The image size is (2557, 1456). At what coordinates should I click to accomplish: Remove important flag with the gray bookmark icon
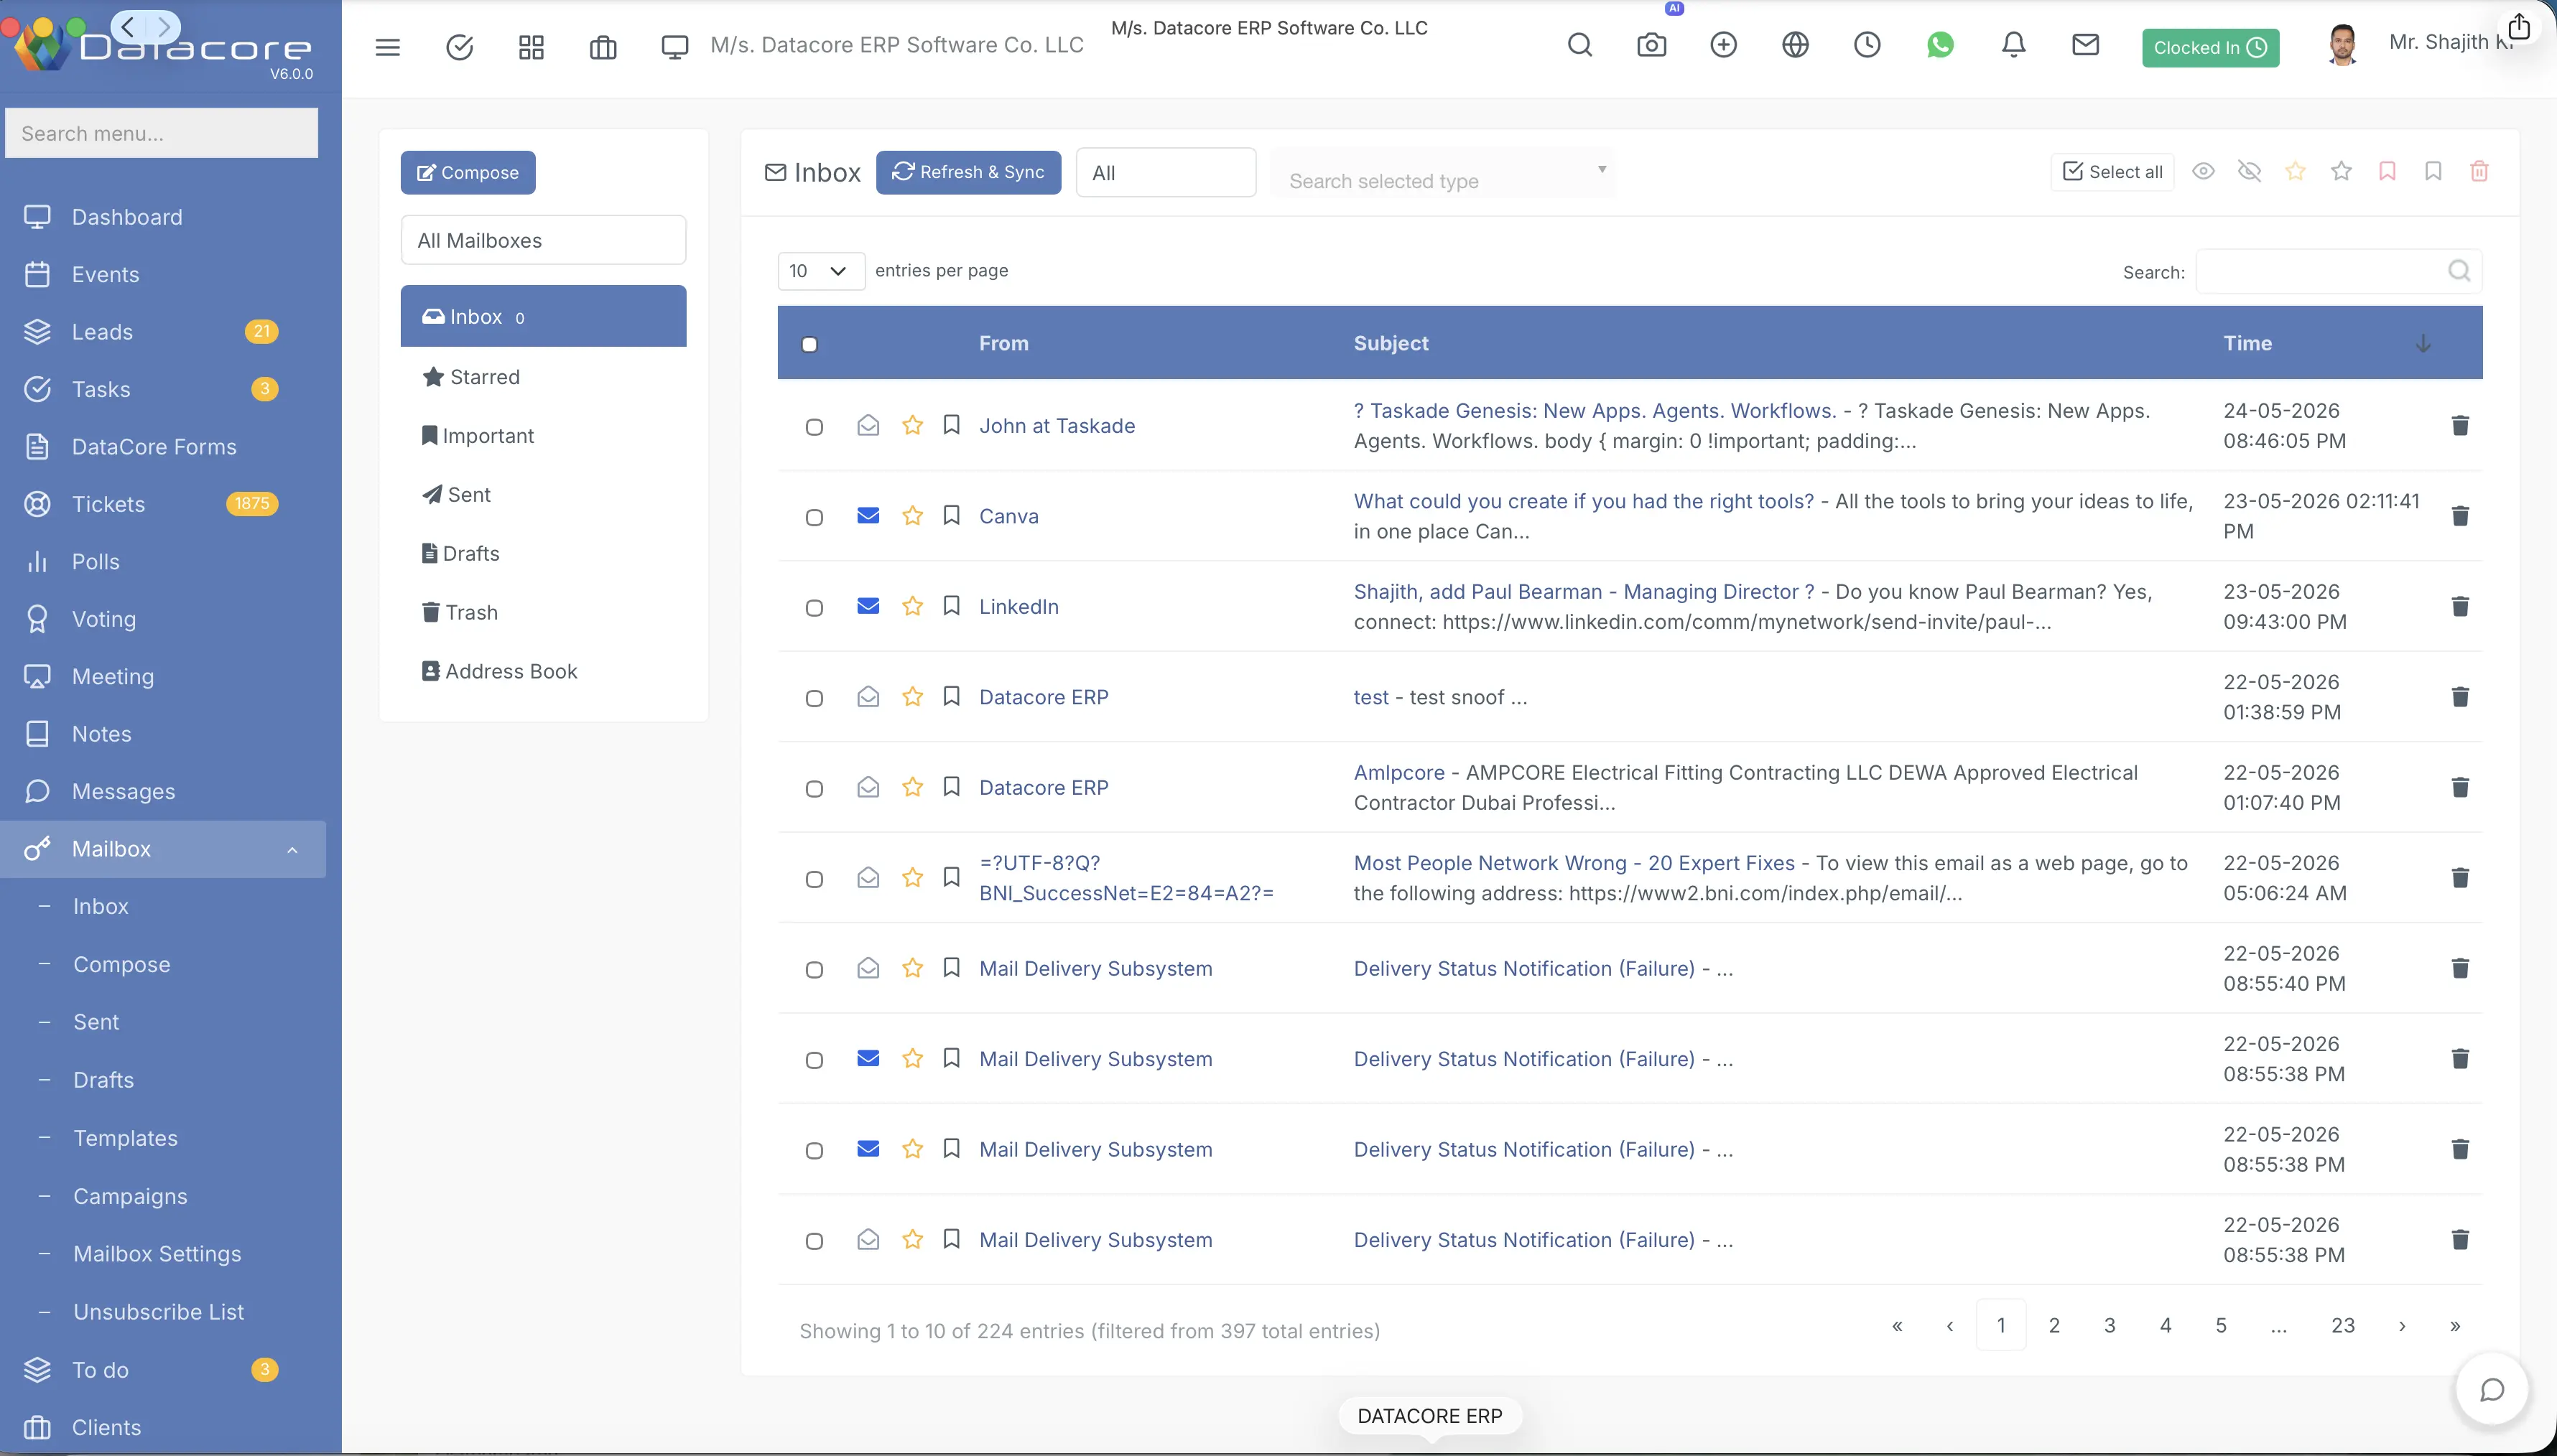tap(2433, 171)
